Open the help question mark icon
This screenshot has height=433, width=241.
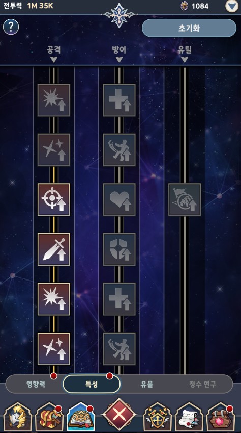[x=11, y=27]
